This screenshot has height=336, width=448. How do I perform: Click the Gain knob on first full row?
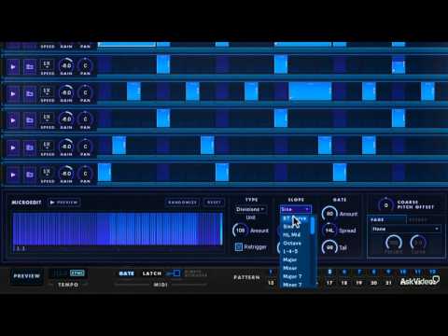66,65
